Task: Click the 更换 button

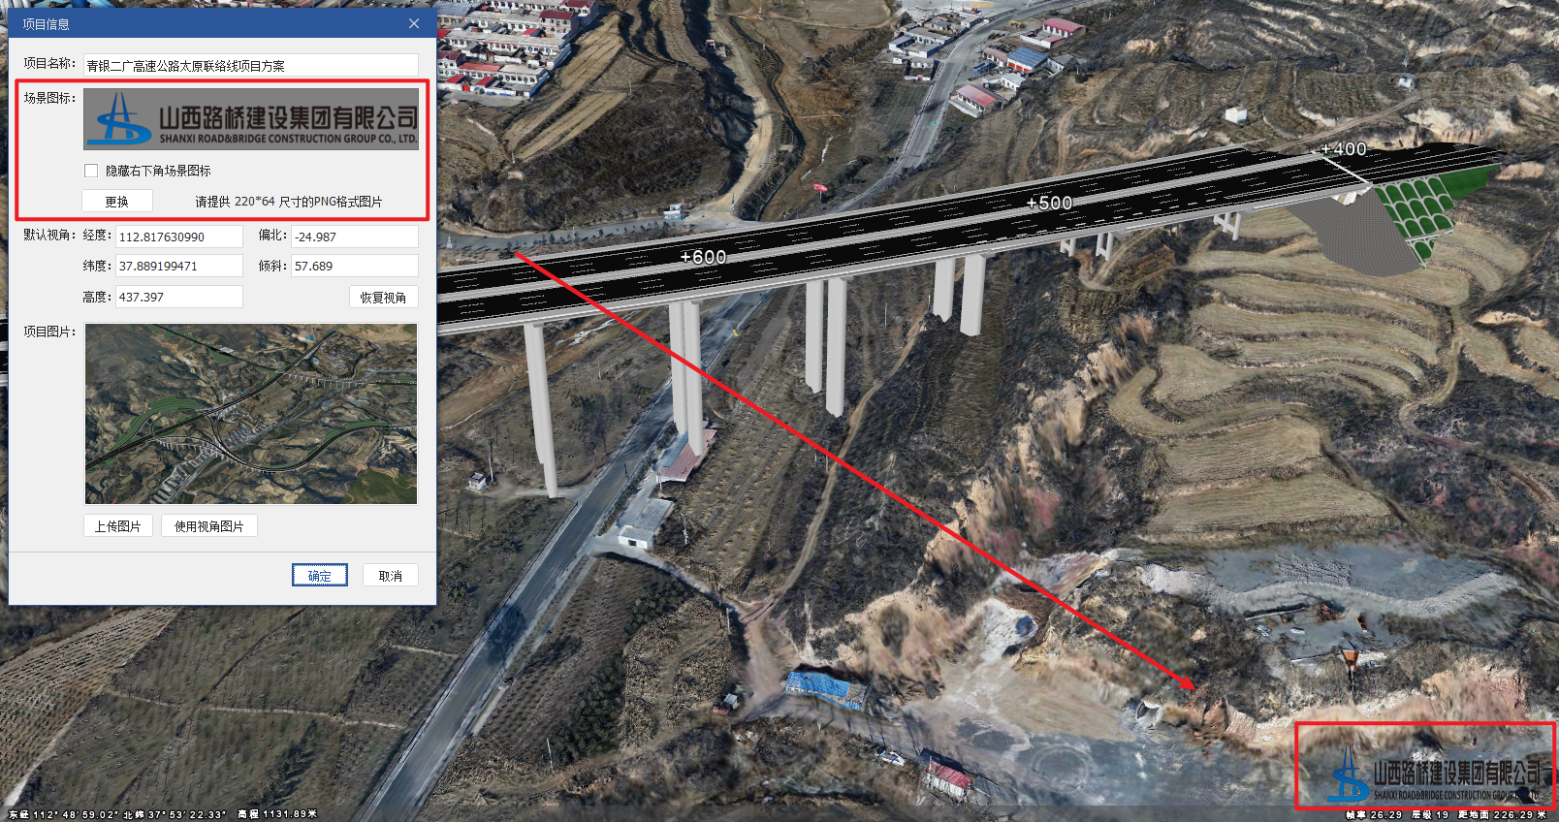Action: (117, 201)
